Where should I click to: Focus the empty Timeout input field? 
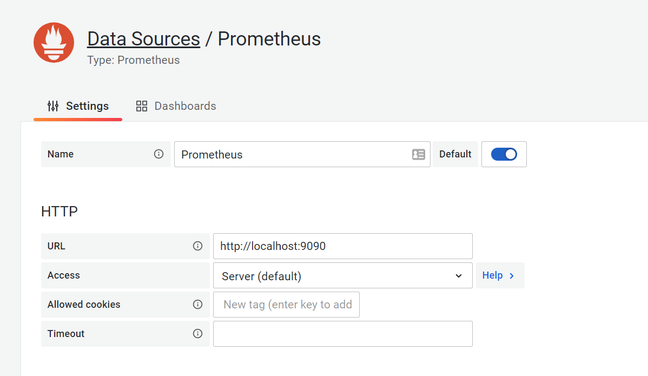(342, 334)
